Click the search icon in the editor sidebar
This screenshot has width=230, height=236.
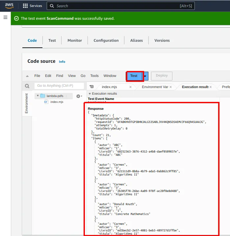27,86
